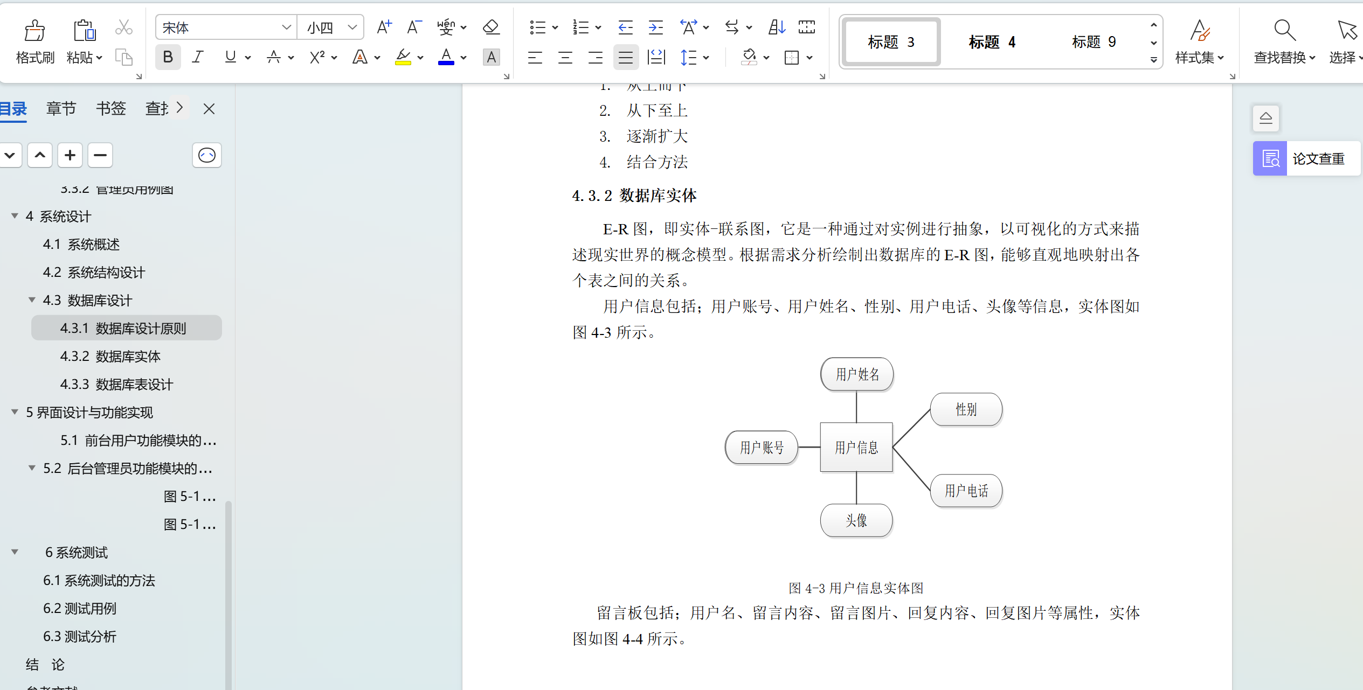The height and width of the screenshot is (690, 1363).
Task: Open 论文查重 paper check
Action: [1306, 158]
